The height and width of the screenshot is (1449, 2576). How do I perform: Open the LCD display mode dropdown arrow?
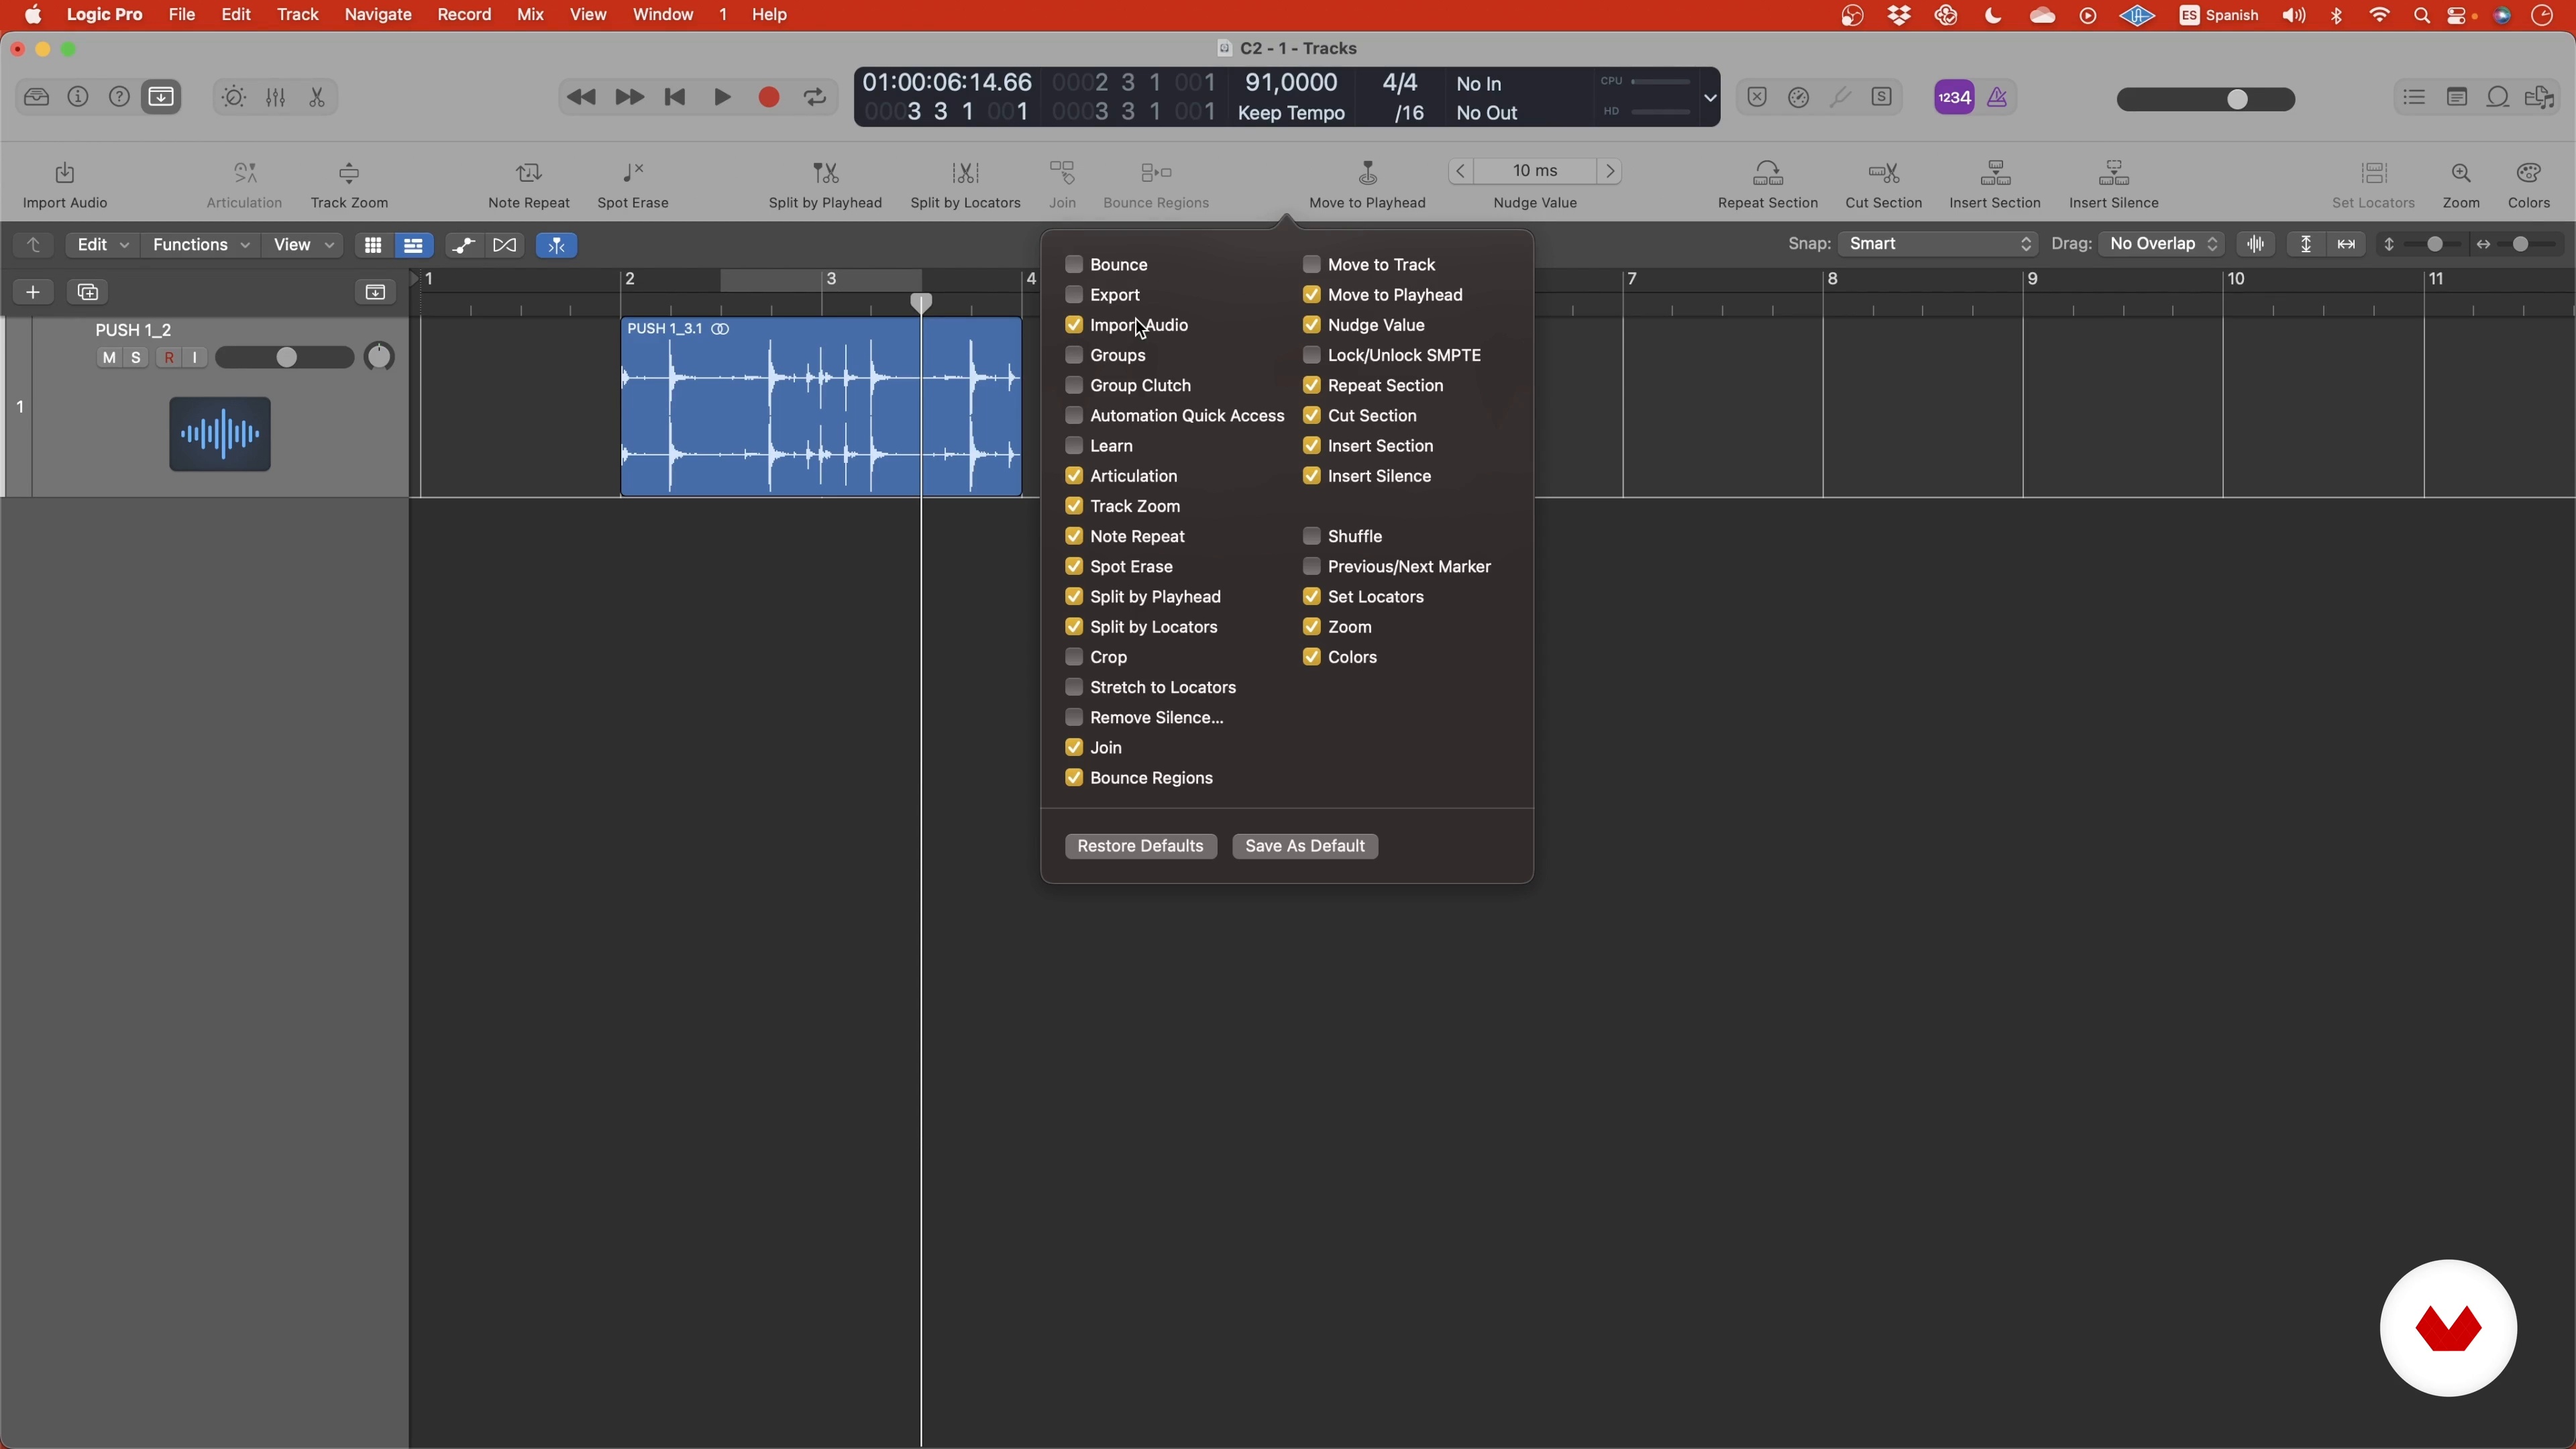coord(1710,98)
